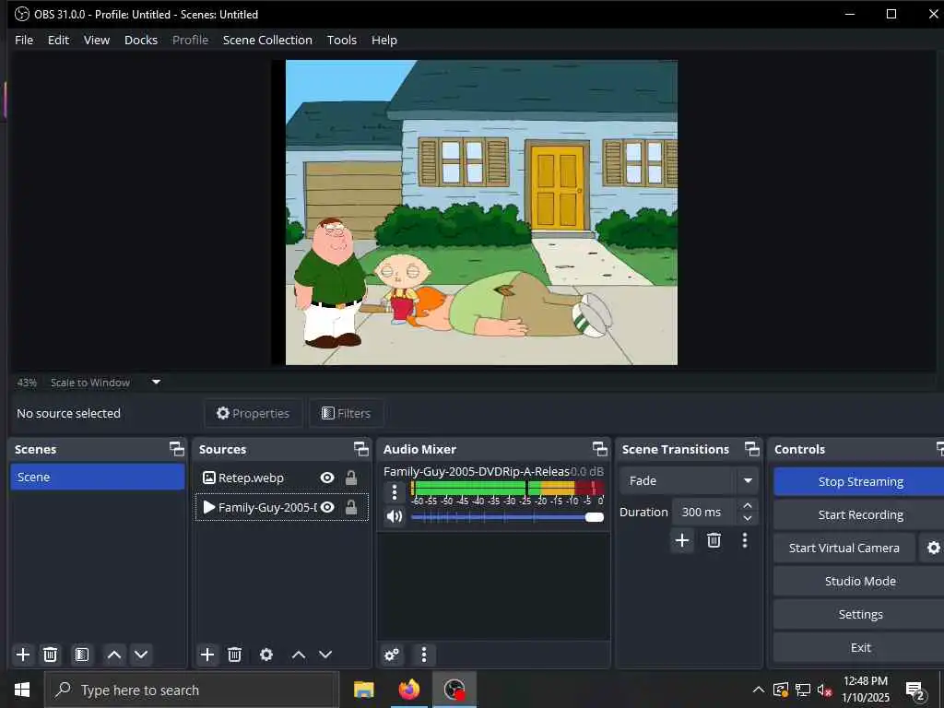
Task: Move source down in Sources panel
Action: coord(325,655)
